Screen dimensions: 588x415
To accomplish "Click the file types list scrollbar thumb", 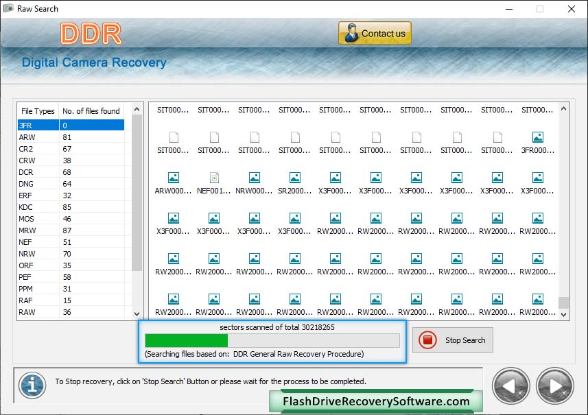I will pyautogui.click(x=137, y=192).
